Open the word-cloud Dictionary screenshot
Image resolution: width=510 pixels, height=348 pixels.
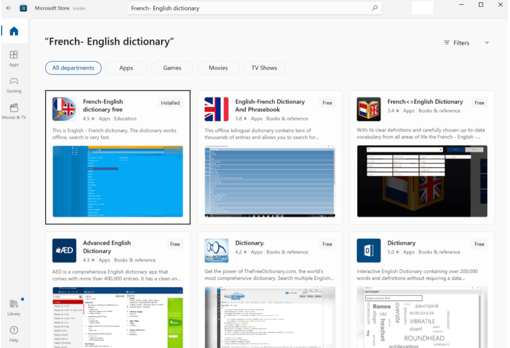pyautogui.click(x=422, y=317)
